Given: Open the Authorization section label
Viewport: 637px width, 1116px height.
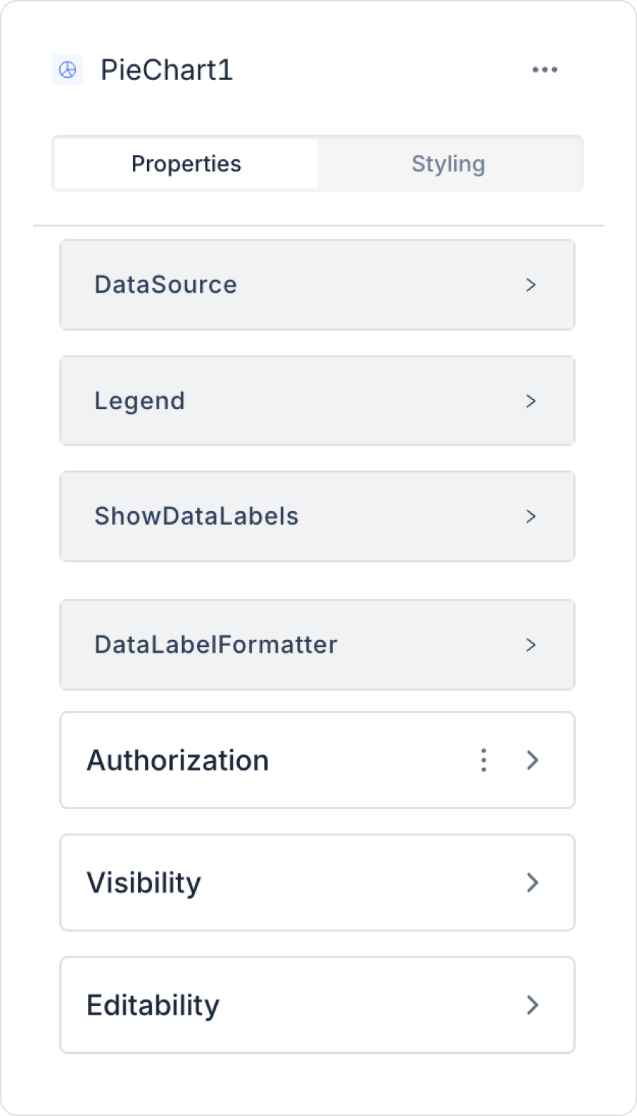Looking at the screenshot, I should (178, 760).
